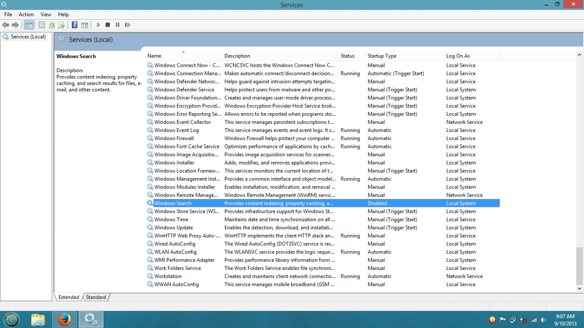The image size is (584, 328).
Task: Open the File menu
Action: click(8, 14)
